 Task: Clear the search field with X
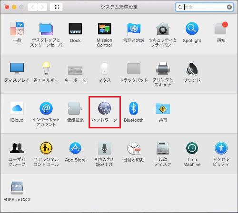(x=229, y=7)
